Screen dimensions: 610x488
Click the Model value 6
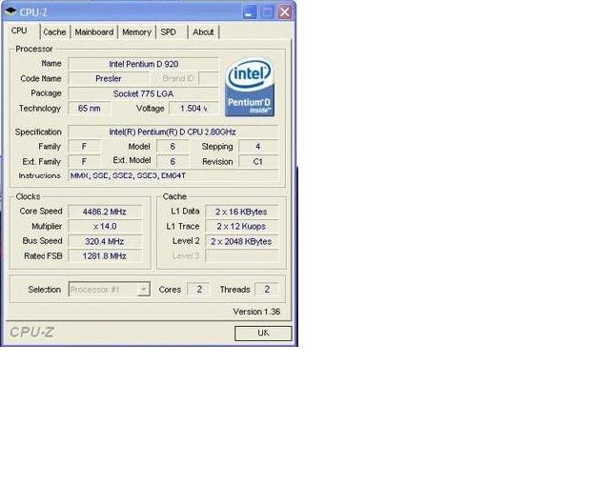(173, 147)
